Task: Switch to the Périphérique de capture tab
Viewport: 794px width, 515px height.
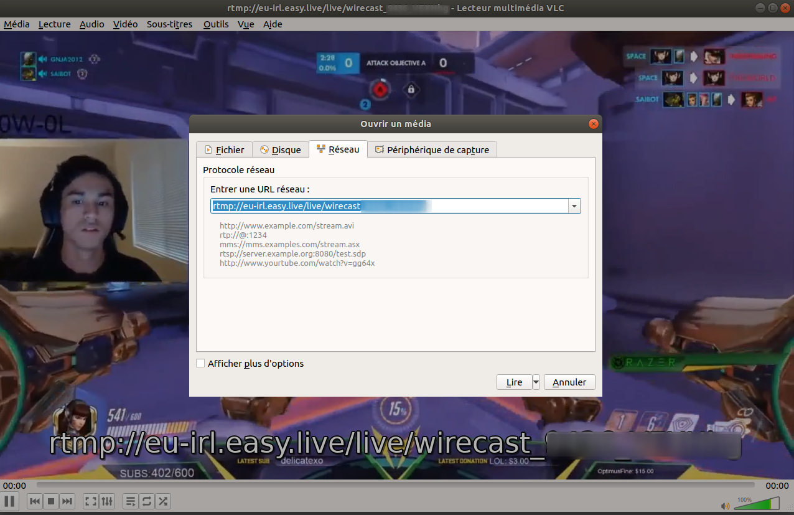Action: click(432, 150)
